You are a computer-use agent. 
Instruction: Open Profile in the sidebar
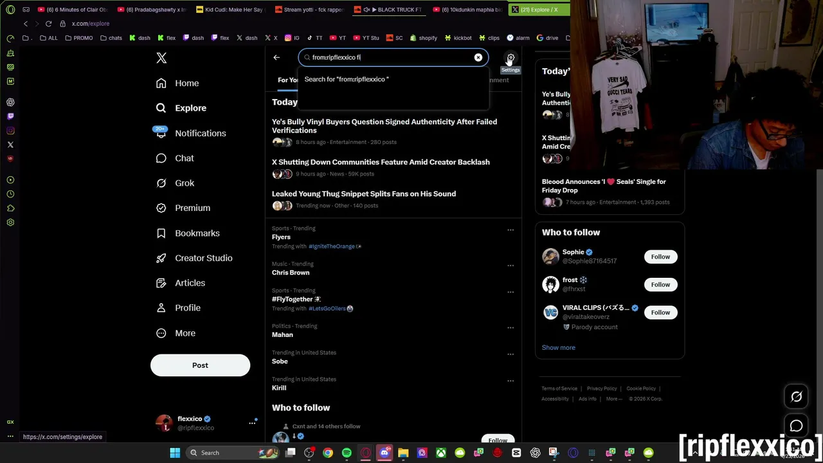pos(178,308)
